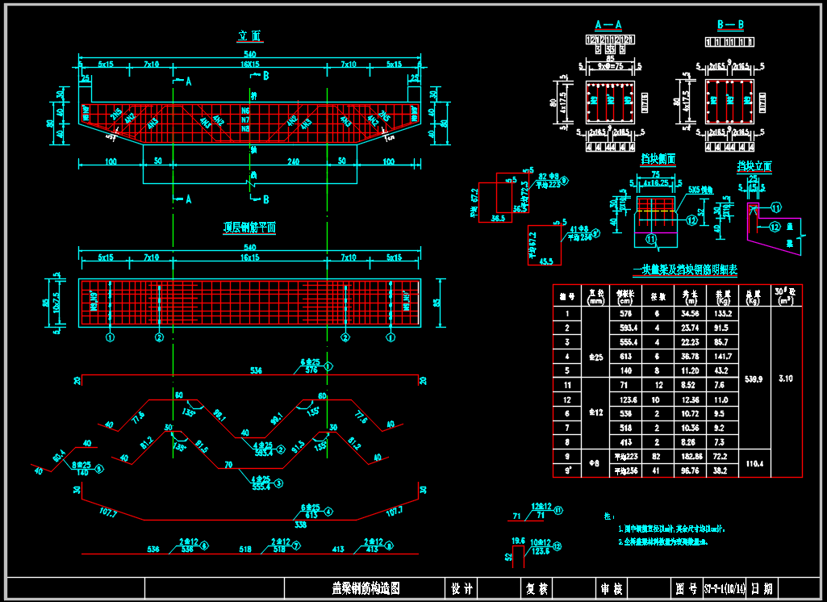
Task: Click the 挡块侧面 view title
Action: pyautogui.click(x=658, y=159)
